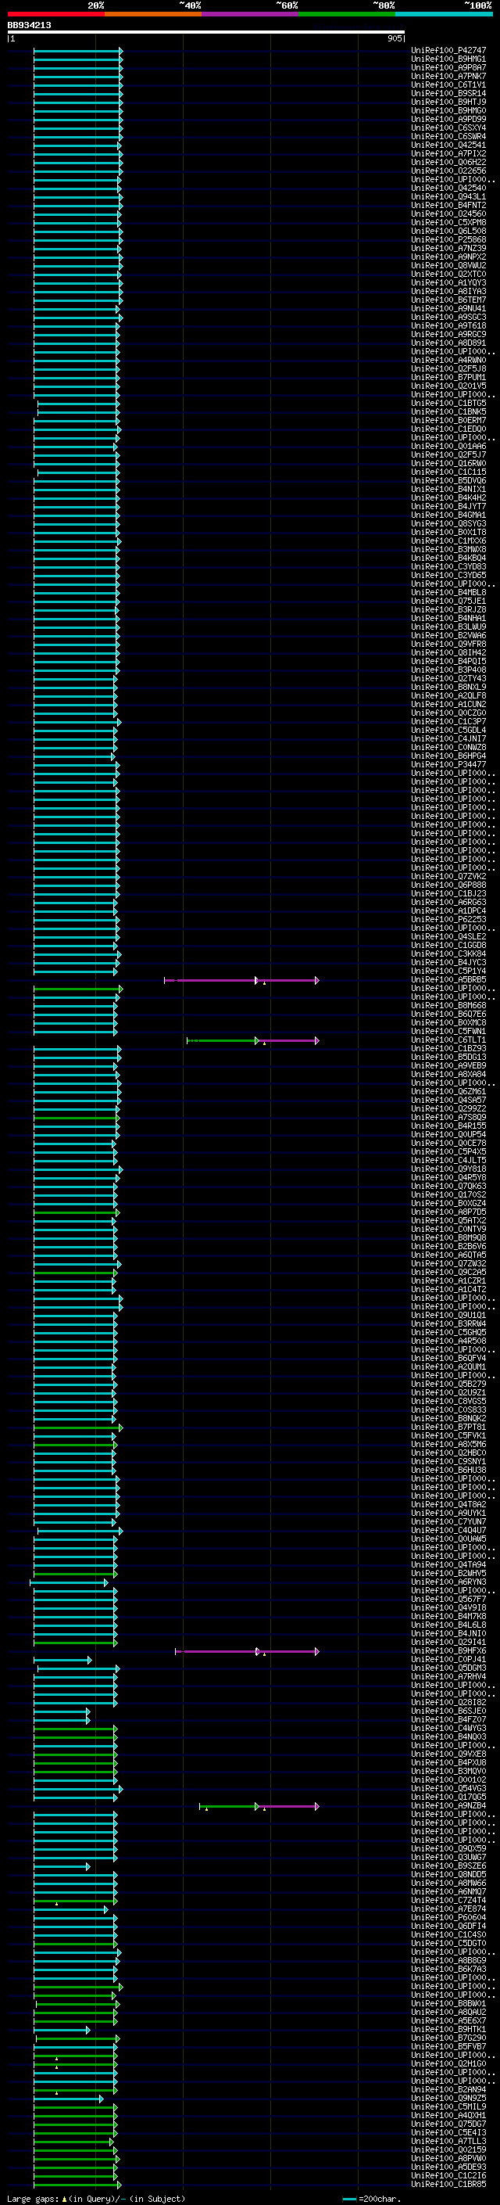
Task: Click the 905 query length label
Action: [x=395, y=38]
